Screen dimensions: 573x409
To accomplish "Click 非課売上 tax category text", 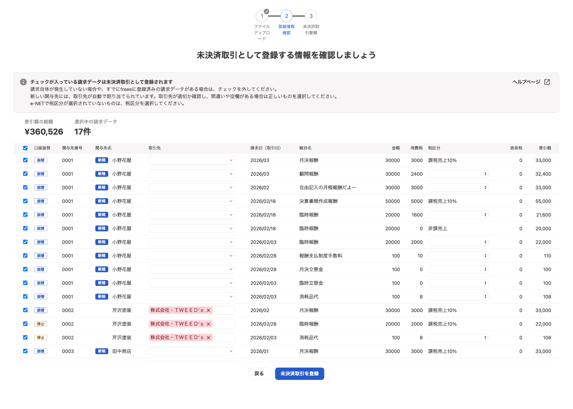I will point(438,229).
